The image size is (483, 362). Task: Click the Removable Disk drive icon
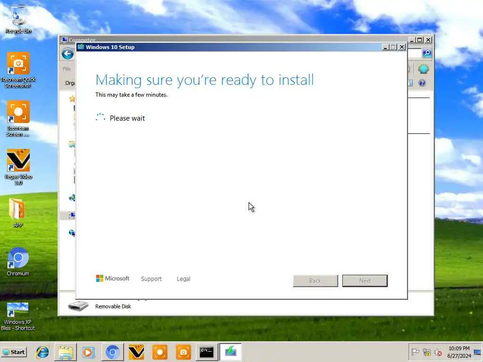tap(78, 305)
